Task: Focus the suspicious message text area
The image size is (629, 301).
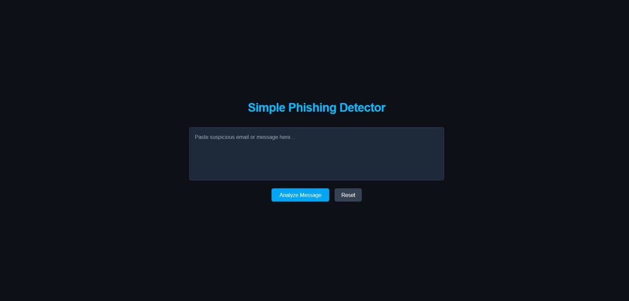Action: (x=316, y=154)
